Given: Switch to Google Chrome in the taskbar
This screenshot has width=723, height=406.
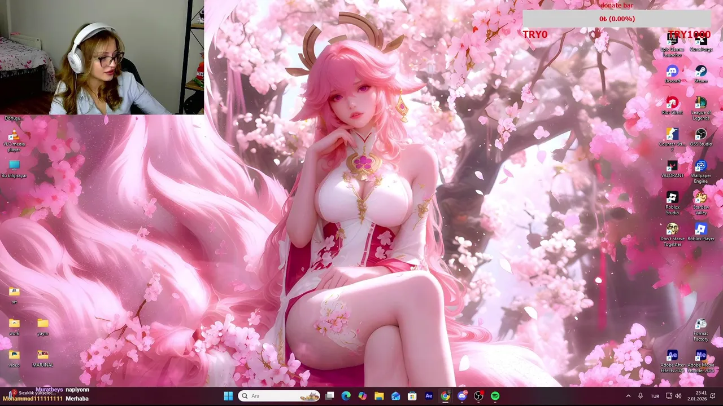Looking at the screenshot, I should point(445,396).
